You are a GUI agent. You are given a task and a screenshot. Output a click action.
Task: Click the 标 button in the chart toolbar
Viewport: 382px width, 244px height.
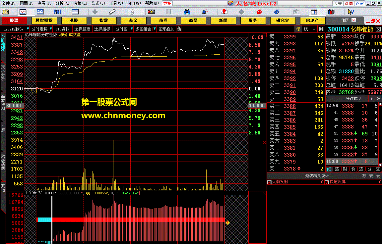[x=298, y=29]
